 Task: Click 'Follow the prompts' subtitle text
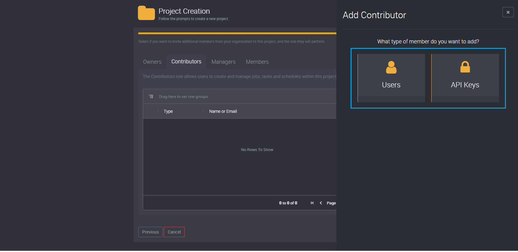193,19
